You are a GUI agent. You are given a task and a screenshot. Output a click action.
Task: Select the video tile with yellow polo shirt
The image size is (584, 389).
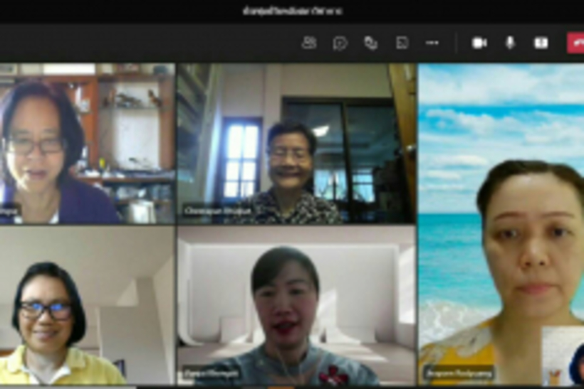tap(87, 306)
